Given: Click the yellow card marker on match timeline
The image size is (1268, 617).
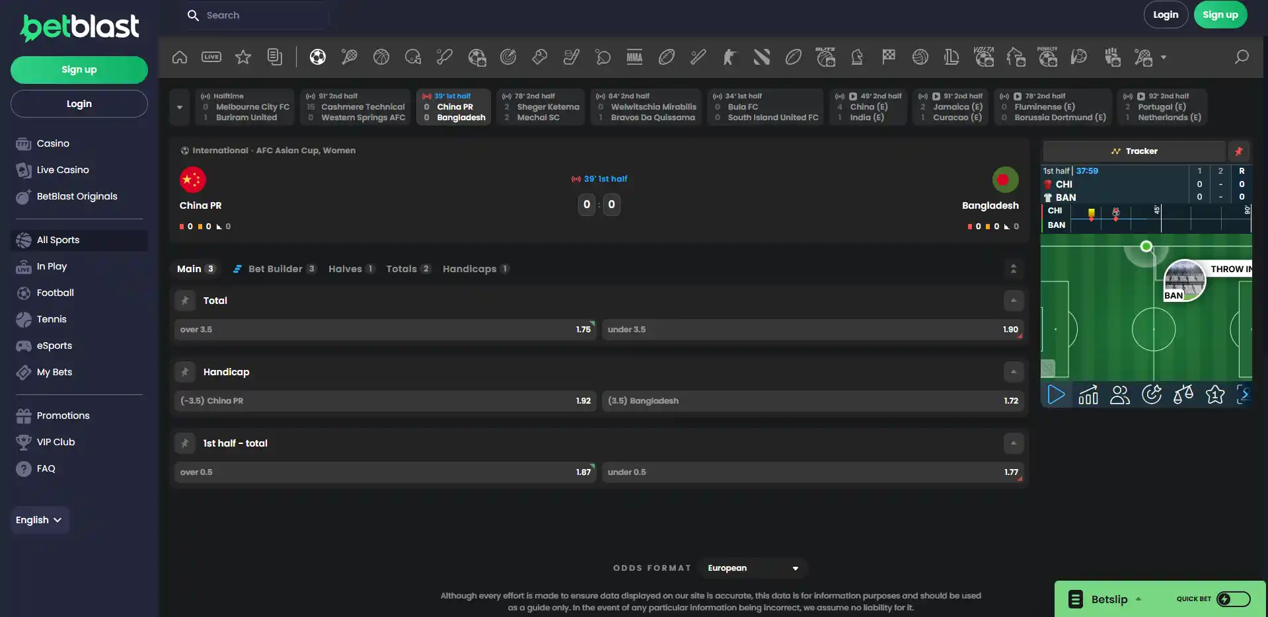Looking at the screenshot, I should 1092,213.
